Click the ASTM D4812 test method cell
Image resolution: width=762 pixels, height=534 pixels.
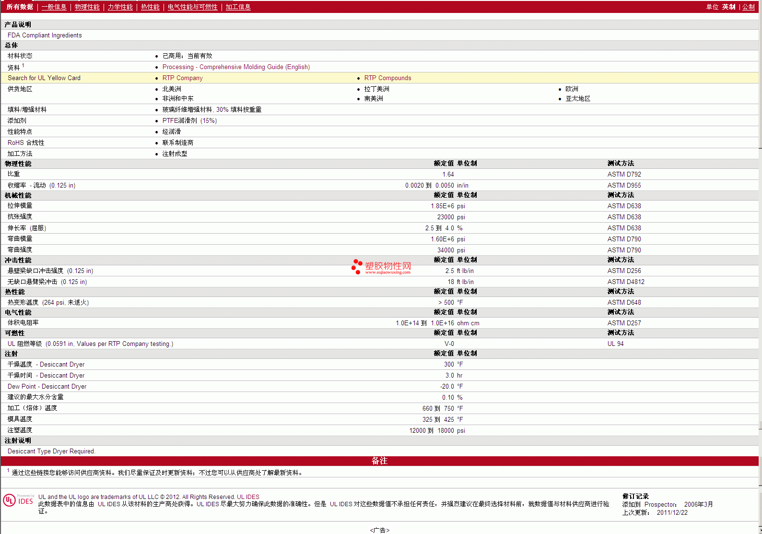626,282
